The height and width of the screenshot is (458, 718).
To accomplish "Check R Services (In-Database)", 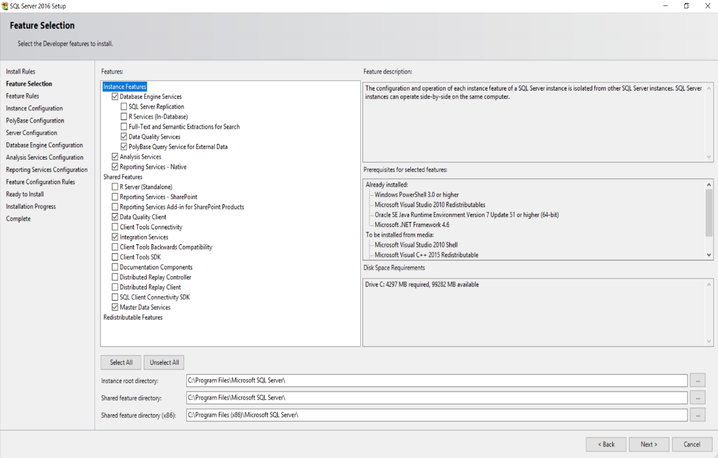I will tap(124, 116).
